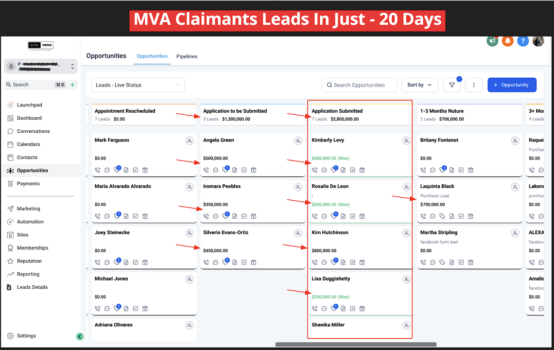
Task: Open the message icon on Angela Green's card
Action: (216, 170)
